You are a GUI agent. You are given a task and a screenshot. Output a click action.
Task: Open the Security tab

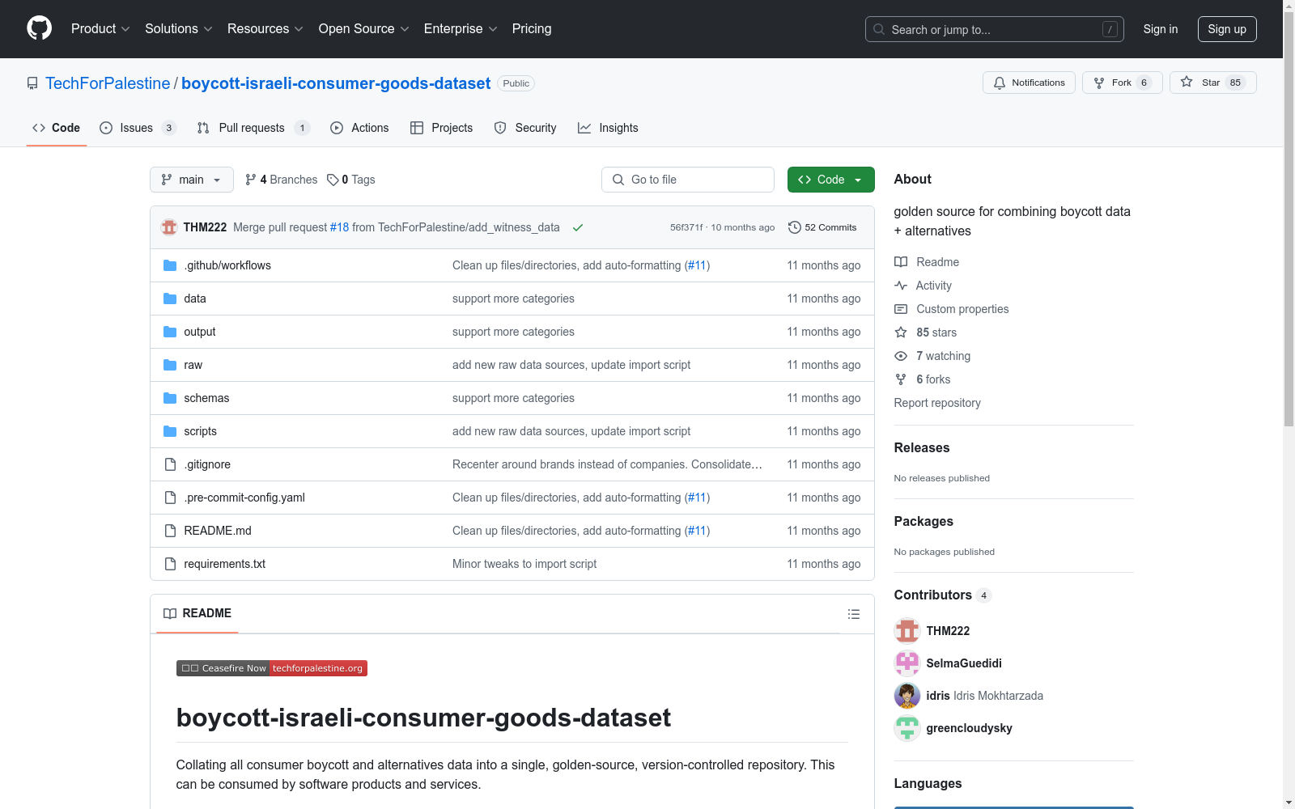click(525, 128)
